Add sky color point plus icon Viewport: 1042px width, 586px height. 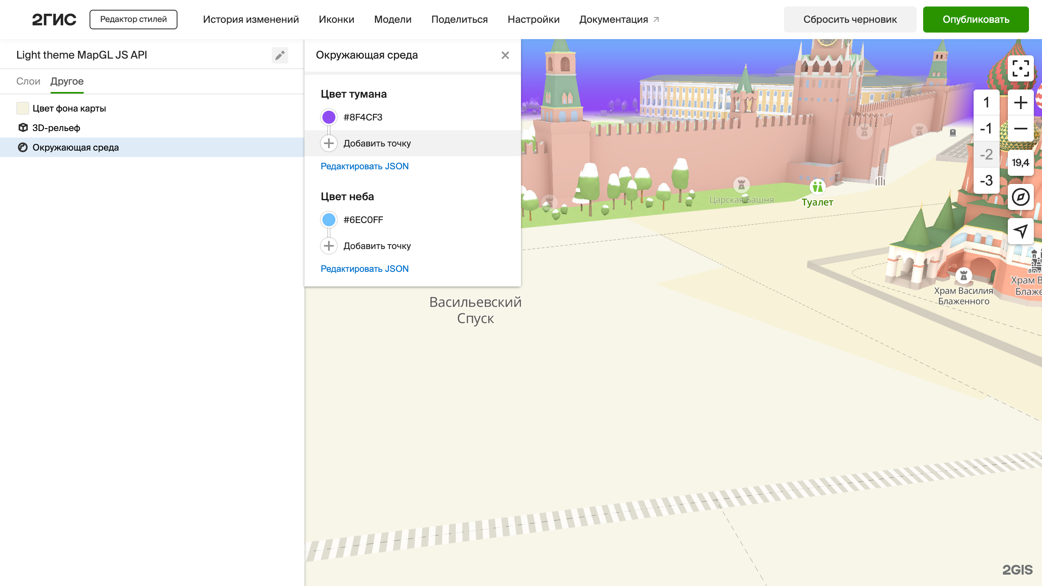pos(329,246)
